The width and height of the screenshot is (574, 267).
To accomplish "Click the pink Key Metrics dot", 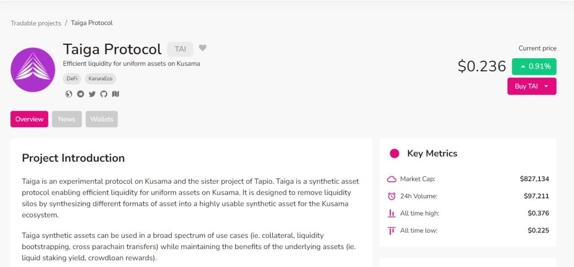I will (x=395, y=154).
